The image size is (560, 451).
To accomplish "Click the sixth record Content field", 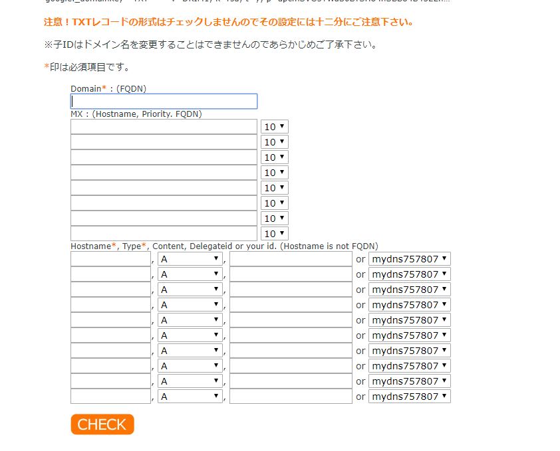I will pos(291,335).
